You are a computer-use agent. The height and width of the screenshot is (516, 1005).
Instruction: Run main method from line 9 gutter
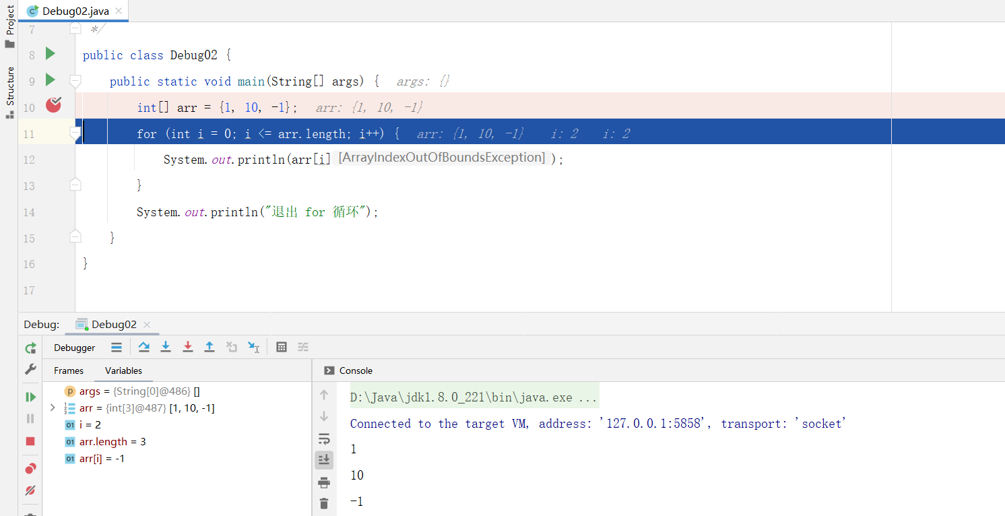(x=50, y=80)
